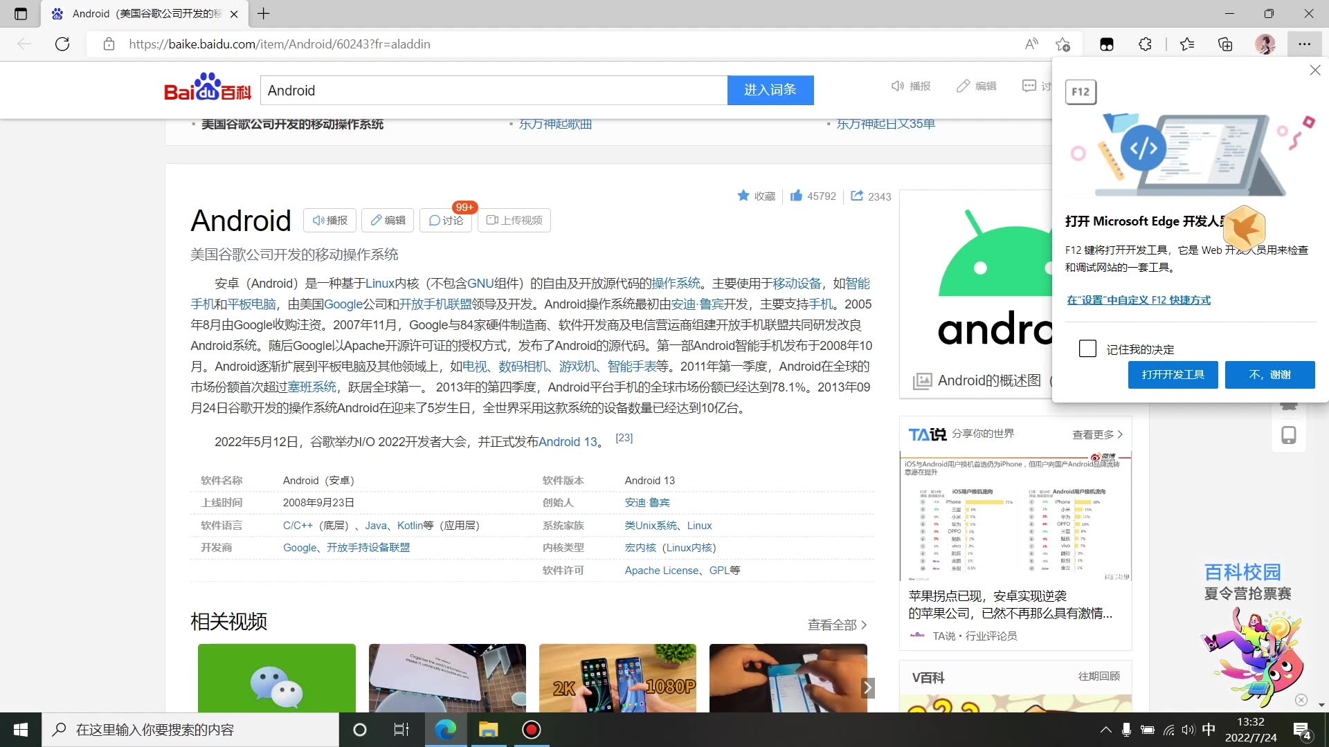Expand 查看更多 in TA说 panel

[x=1098, y=434]
